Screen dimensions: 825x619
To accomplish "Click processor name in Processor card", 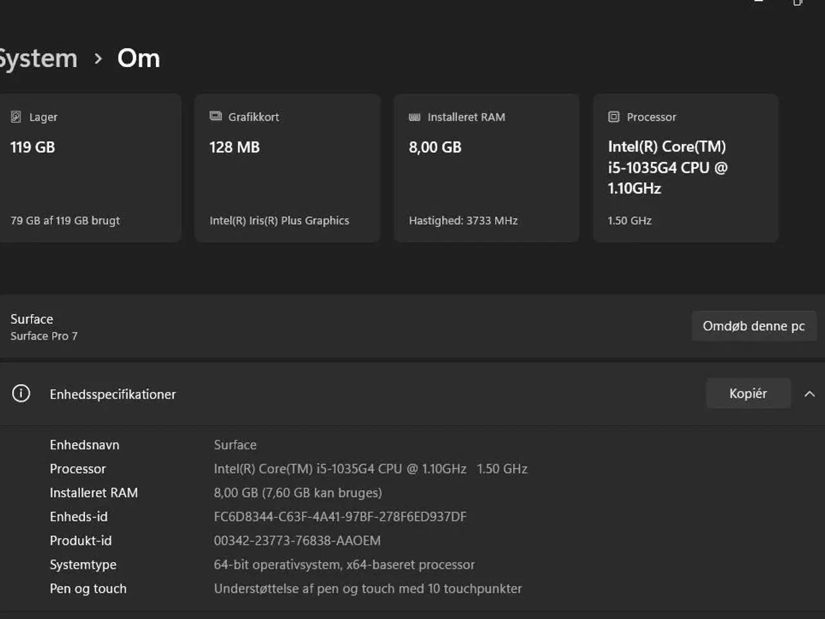I will click(668, 168).
